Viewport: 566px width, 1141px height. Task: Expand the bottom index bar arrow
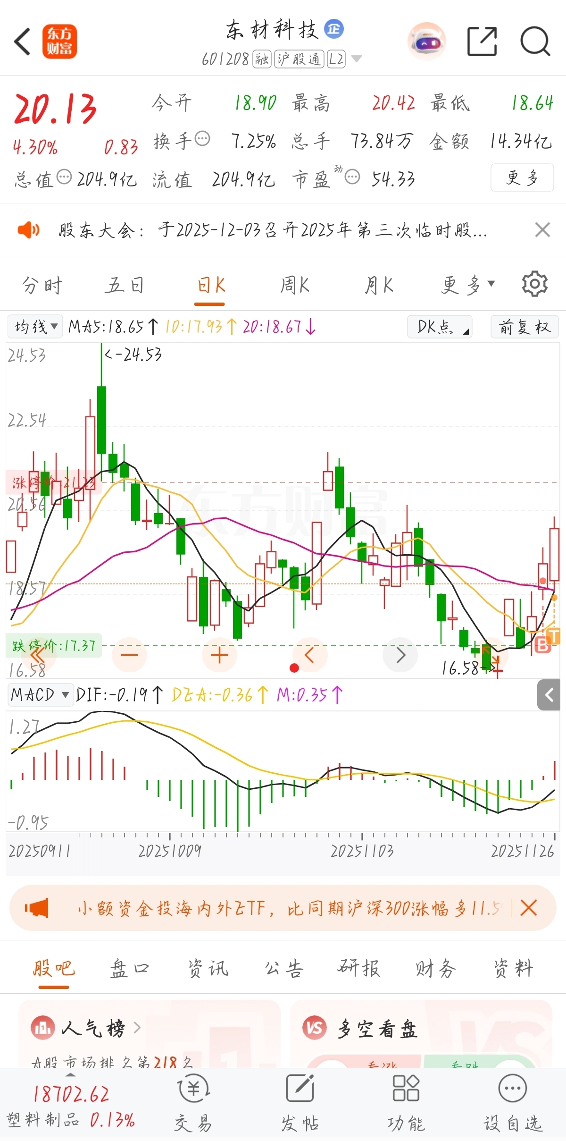pyautogui.click(x=70, y=1075)
